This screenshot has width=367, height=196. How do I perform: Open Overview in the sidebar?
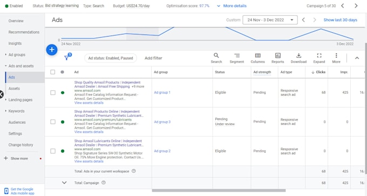coord(16,21)
